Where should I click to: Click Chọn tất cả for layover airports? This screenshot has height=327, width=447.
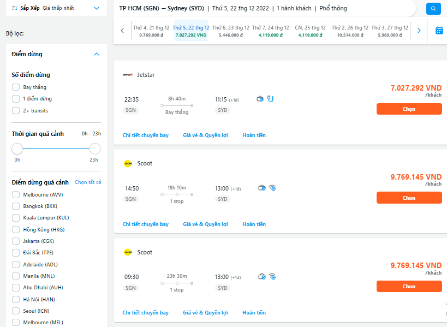88,182
